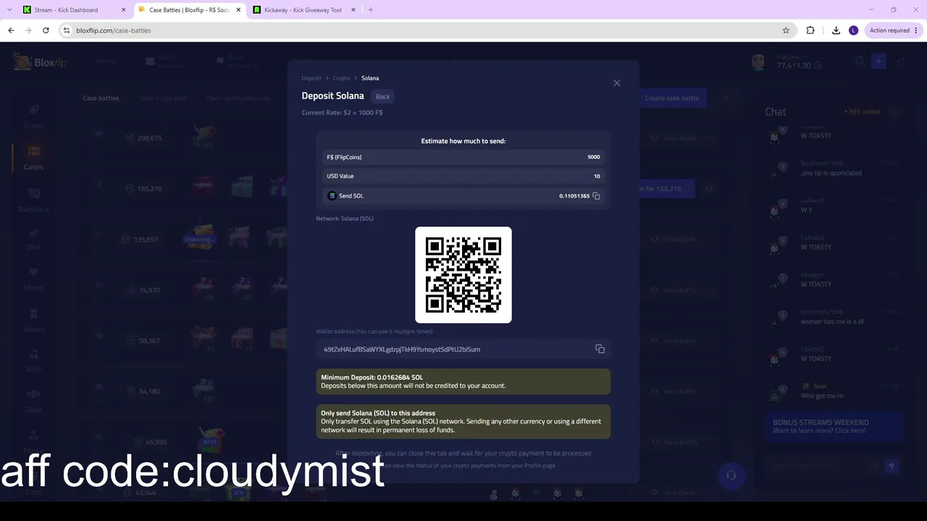Open the Chrome three-dot menu

(x=917, y=30)
